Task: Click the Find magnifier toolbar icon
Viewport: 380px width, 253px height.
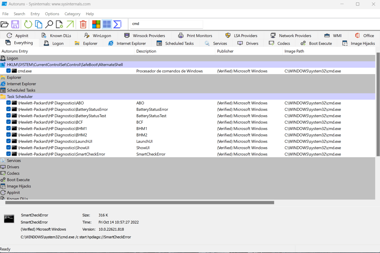Action: 49,24
